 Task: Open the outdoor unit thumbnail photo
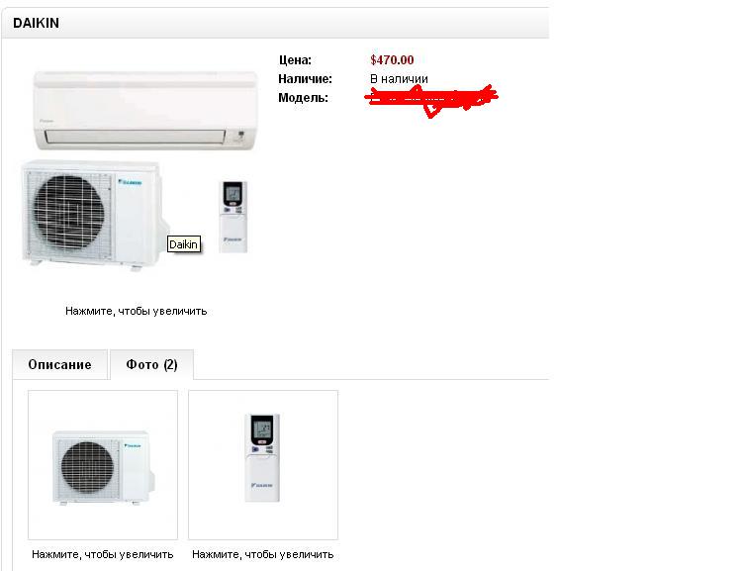(103, 465)
